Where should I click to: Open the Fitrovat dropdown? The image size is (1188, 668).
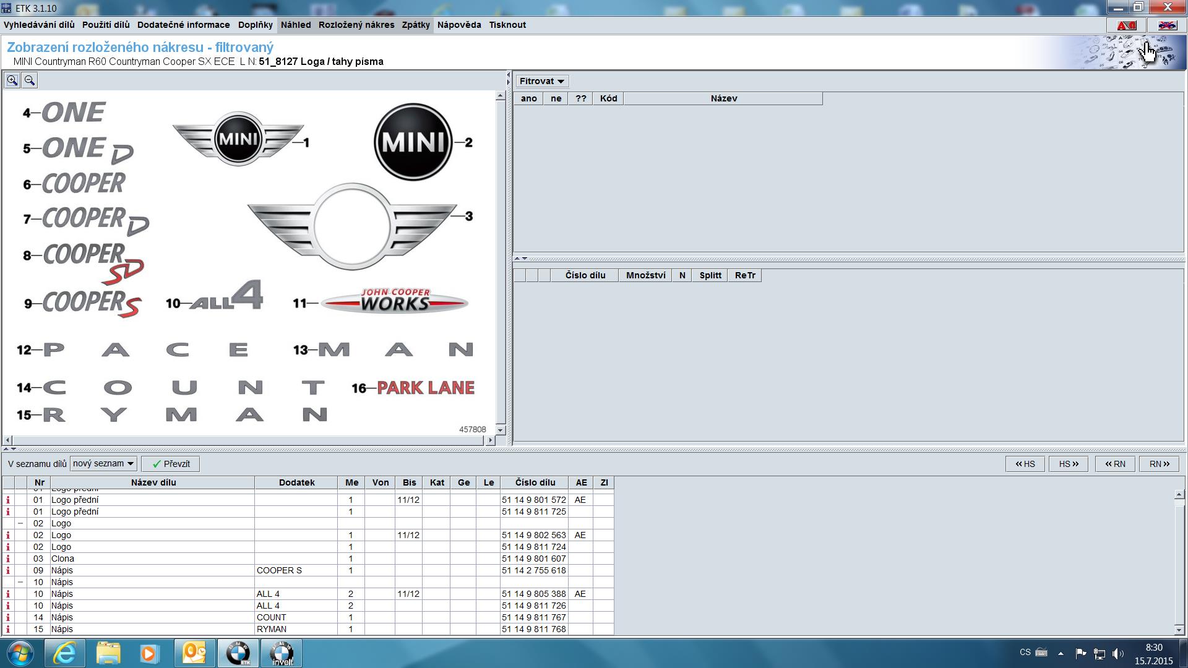541,81
